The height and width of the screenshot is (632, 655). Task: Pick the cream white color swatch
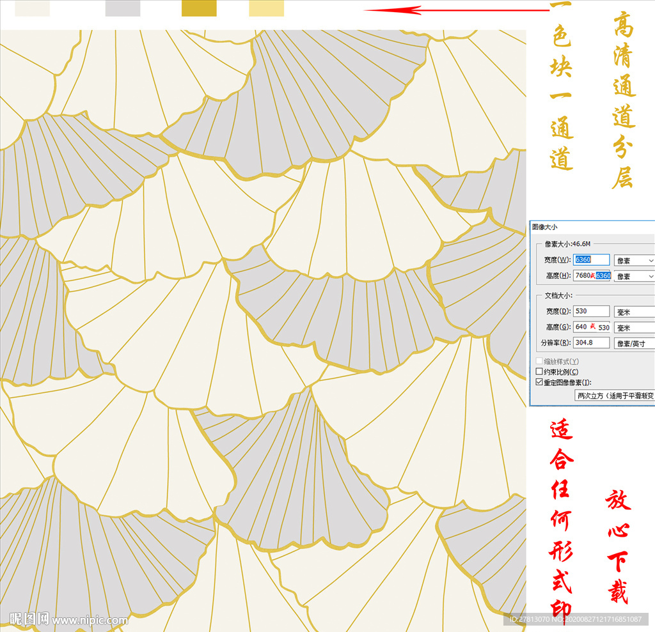[x=32, y=8]
